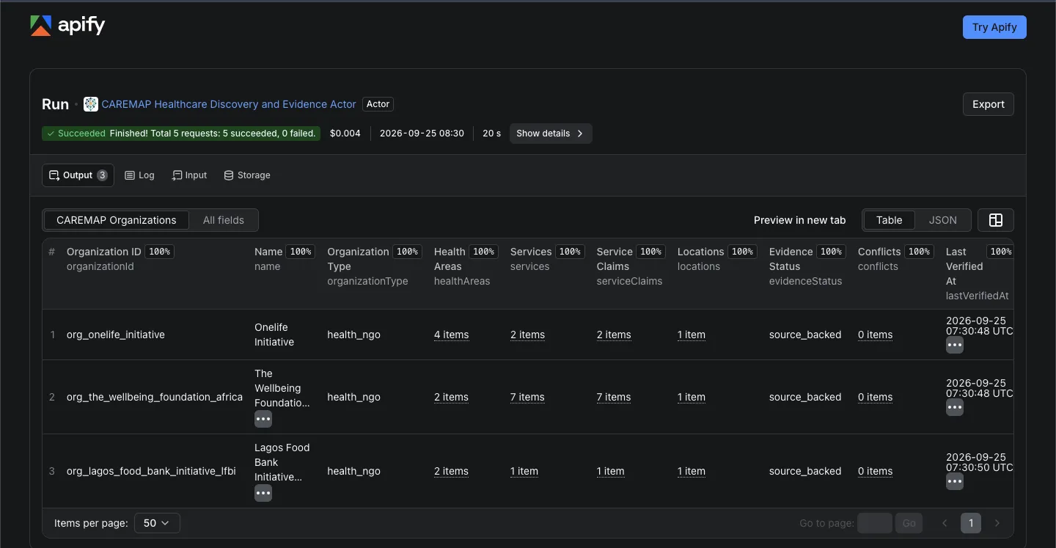Click the Organization Type column header

pyautogui.click(x=375, y=266)
